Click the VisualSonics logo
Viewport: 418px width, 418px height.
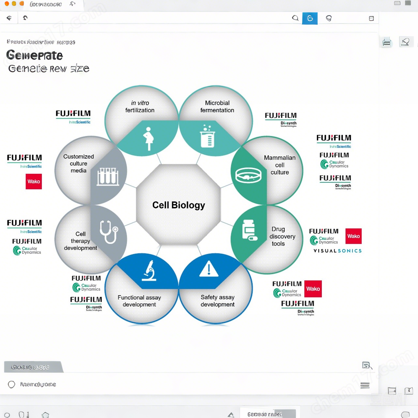pos(337,251)
